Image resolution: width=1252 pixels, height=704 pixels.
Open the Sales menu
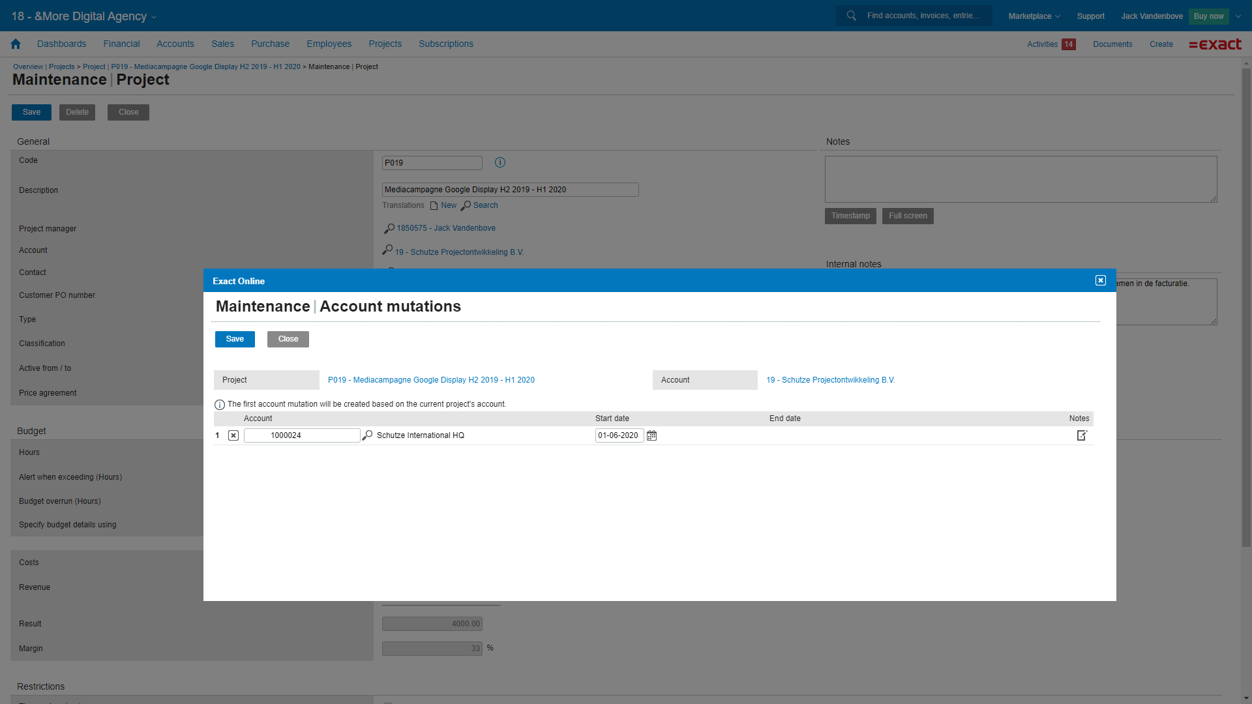point(222,44)
